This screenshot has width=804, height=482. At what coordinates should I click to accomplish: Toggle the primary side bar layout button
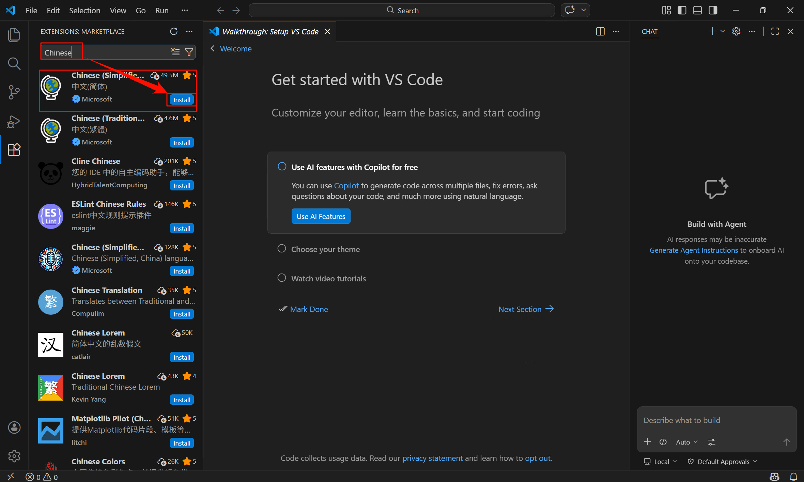pos(682,10)
